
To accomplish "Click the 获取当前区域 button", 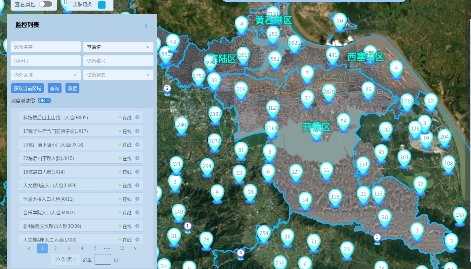I will coord(27,88).
